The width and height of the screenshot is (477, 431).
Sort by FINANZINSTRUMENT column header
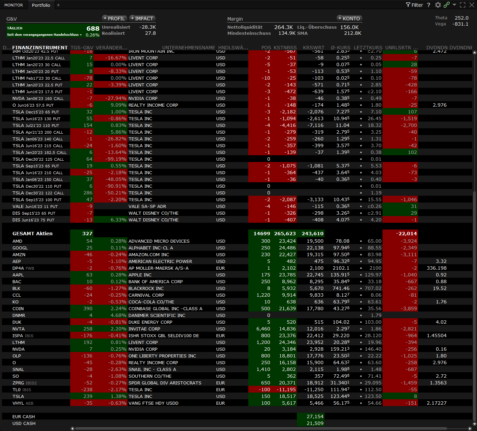click(40, 48)
